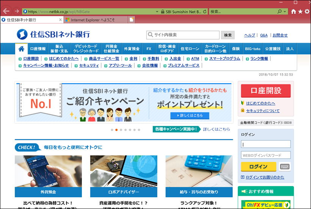Focus the WEBログインパスワード field
The height and width of the screenshot is (209, 311).
click(265, 155)
